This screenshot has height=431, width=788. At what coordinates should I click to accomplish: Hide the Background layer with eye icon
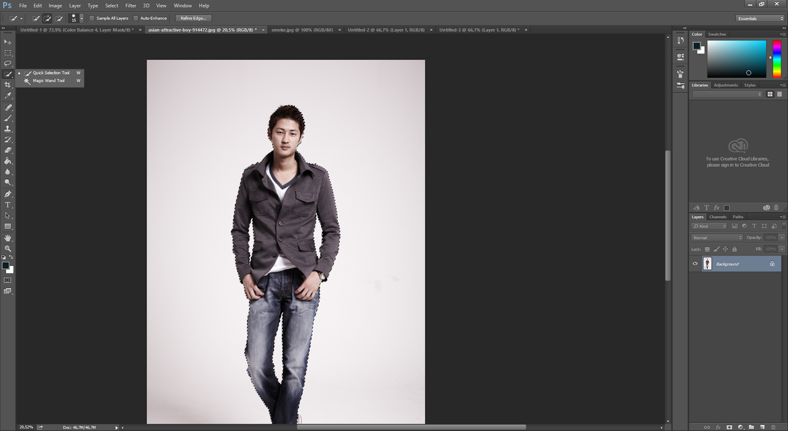click(696, 264)
